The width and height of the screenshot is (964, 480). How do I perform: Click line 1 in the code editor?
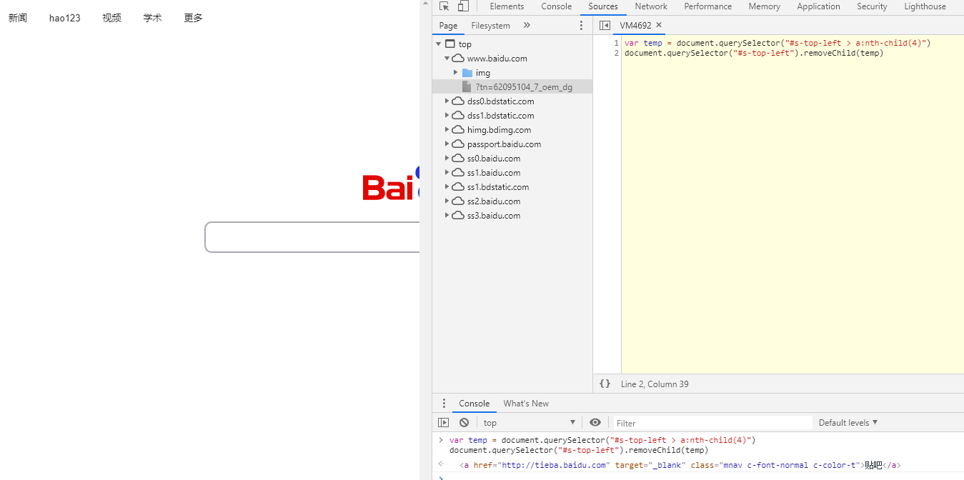pos(777,43)
